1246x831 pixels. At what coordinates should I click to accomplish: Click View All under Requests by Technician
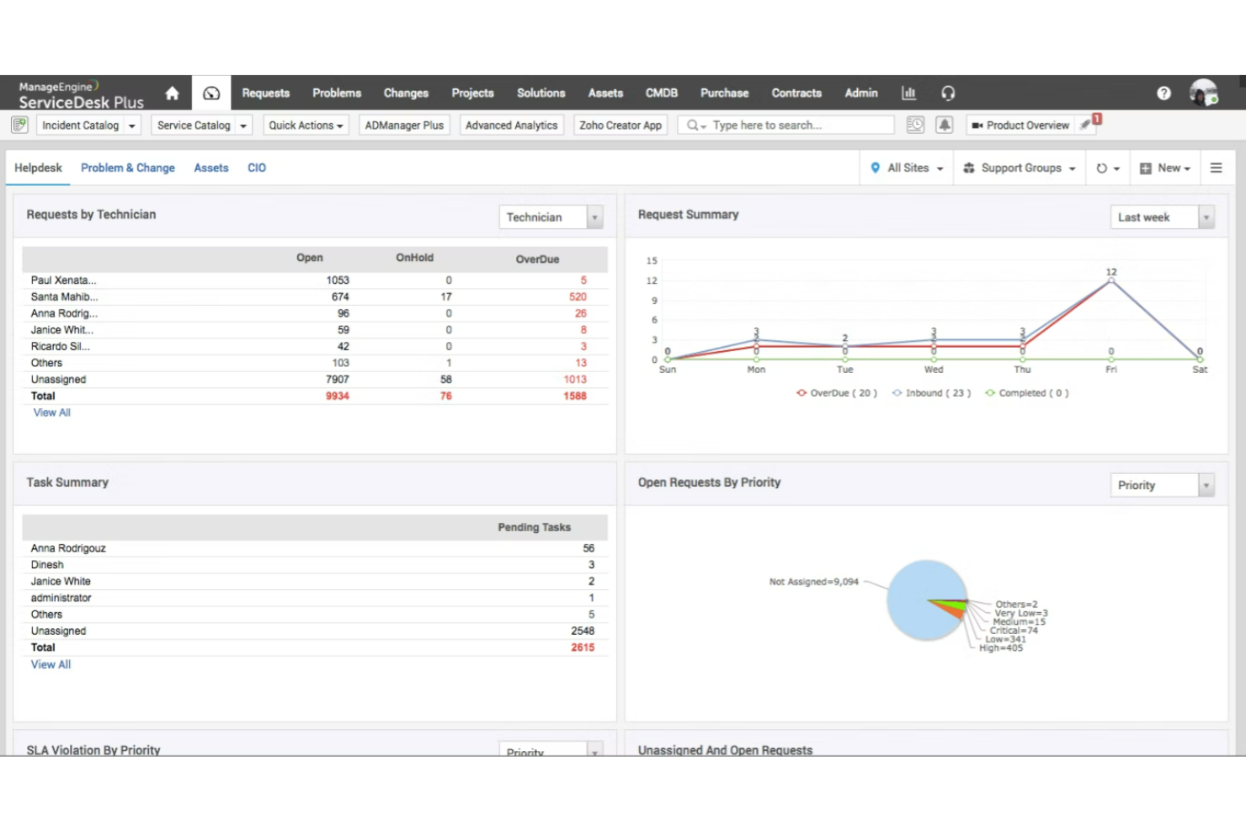[x=51, y=412]
